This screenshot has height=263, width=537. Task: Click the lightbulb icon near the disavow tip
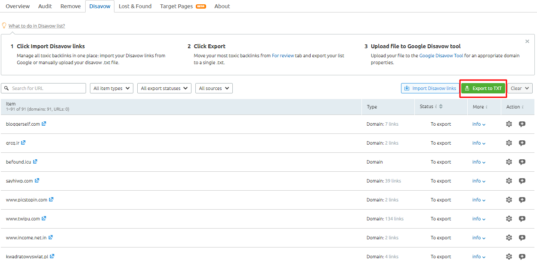coord(4,25)
